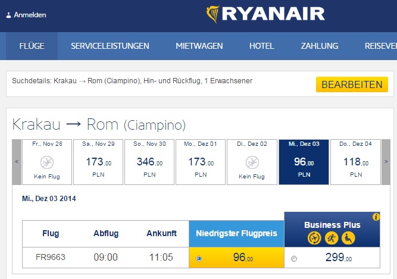
Task: Select the 96,00 lowest fare radio button
Action: point(199,259)
